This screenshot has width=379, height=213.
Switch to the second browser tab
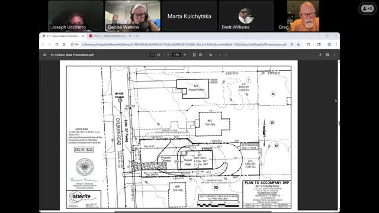110,36
